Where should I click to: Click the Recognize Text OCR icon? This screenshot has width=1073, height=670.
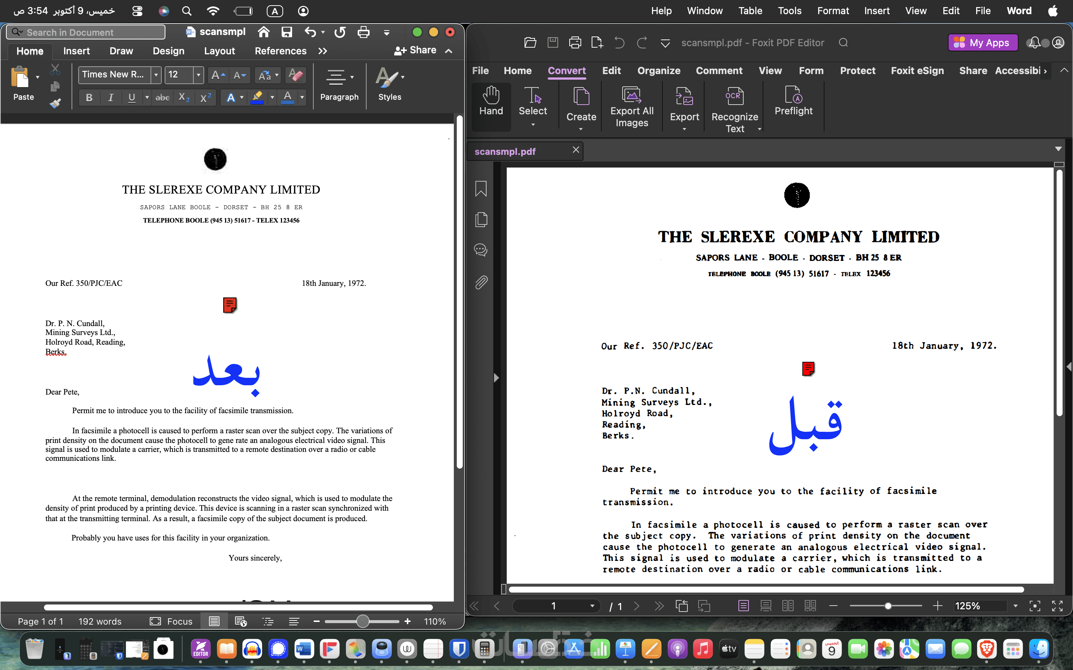pyautogui.click(x=734, y=96)
